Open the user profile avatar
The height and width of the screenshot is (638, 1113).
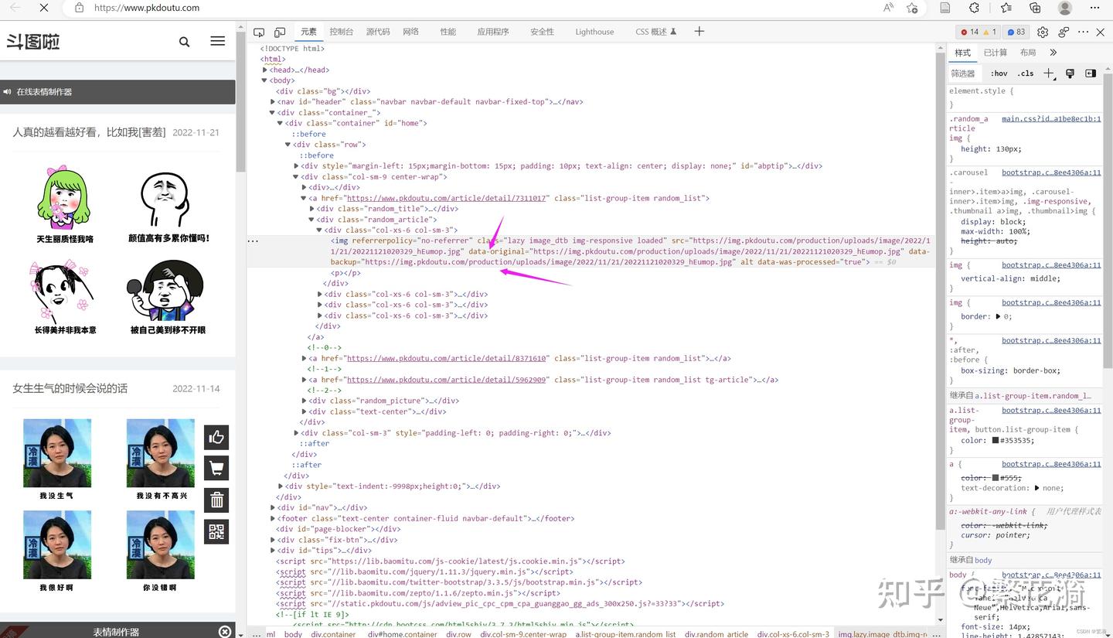click(x=1065, y=8)
